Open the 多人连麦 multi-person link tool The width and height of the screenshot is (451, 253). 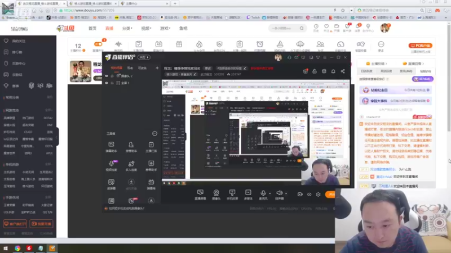click(131, 165)
